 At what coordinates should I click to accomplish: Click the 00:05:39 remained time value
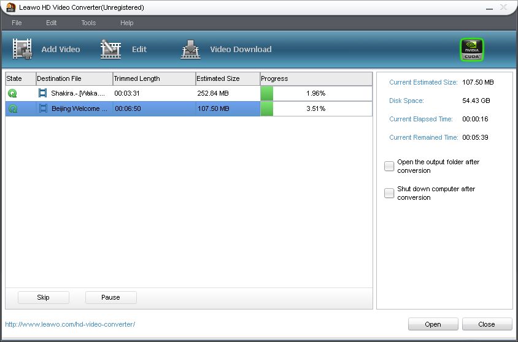tap(475, 137)
